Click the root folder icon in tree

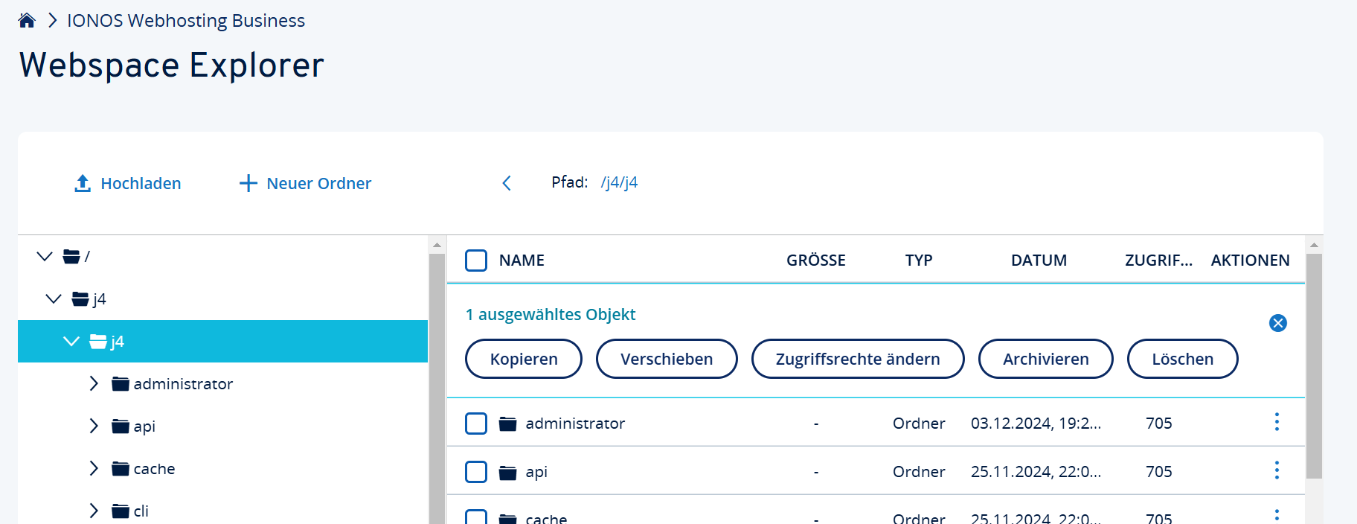click(71, 257)
